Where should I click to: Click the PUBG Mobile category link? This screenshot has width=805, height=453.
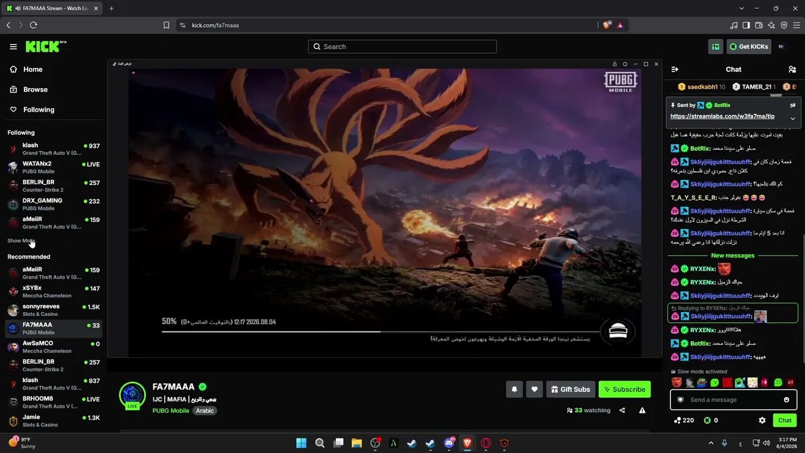(x=171, y=411)
